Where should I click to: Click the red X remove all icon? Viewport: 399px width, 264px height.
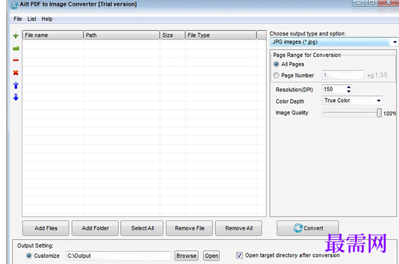[16, 73]
